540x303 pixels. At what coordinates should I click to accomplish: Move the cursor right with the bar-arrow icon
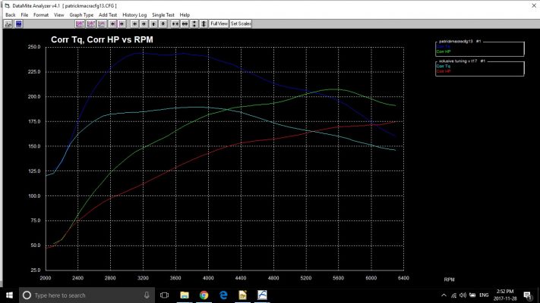point(122,23)
